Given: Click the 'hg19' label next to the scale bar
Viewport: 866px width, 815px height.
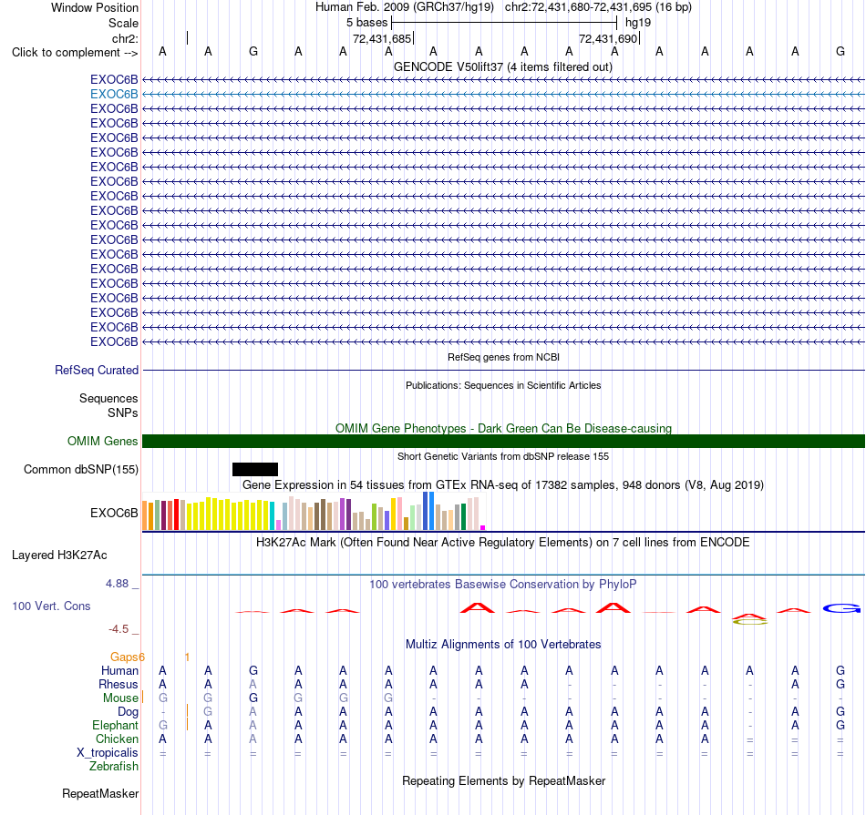Looking at the screenshot, I should [x=638, y=23].
